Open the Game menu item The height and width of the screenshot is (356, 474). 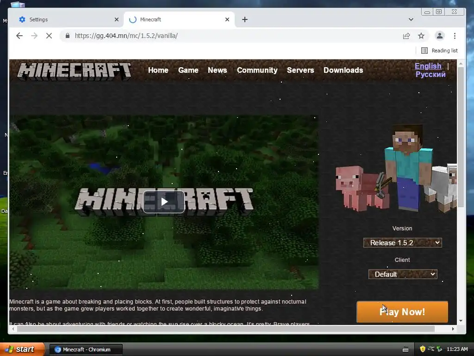188,70
